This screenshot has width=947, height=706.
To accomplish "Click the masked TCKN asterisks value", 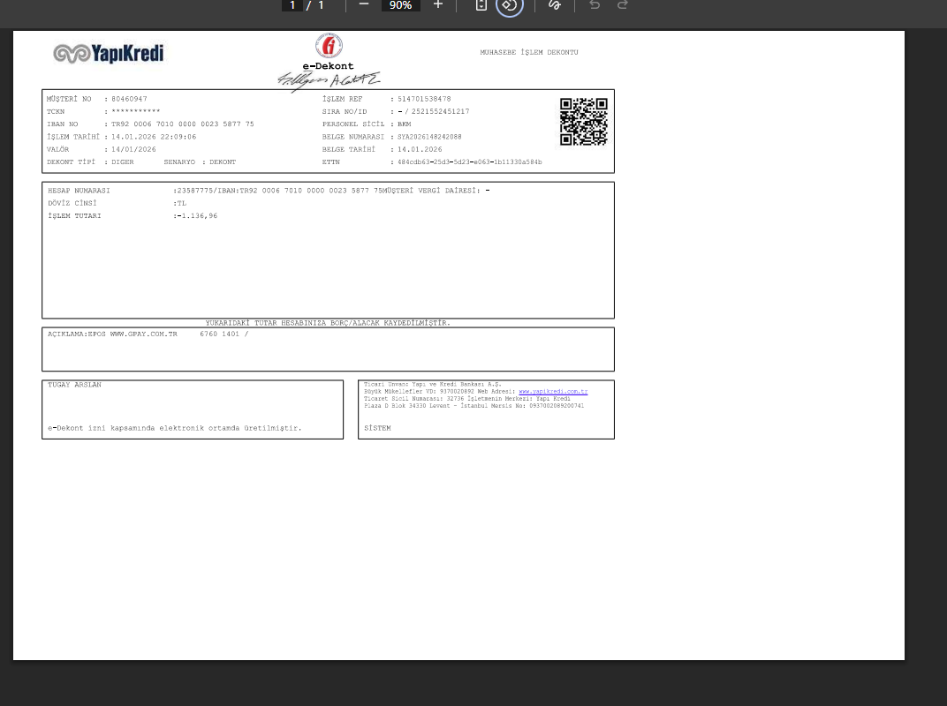I will click(136, 111).
